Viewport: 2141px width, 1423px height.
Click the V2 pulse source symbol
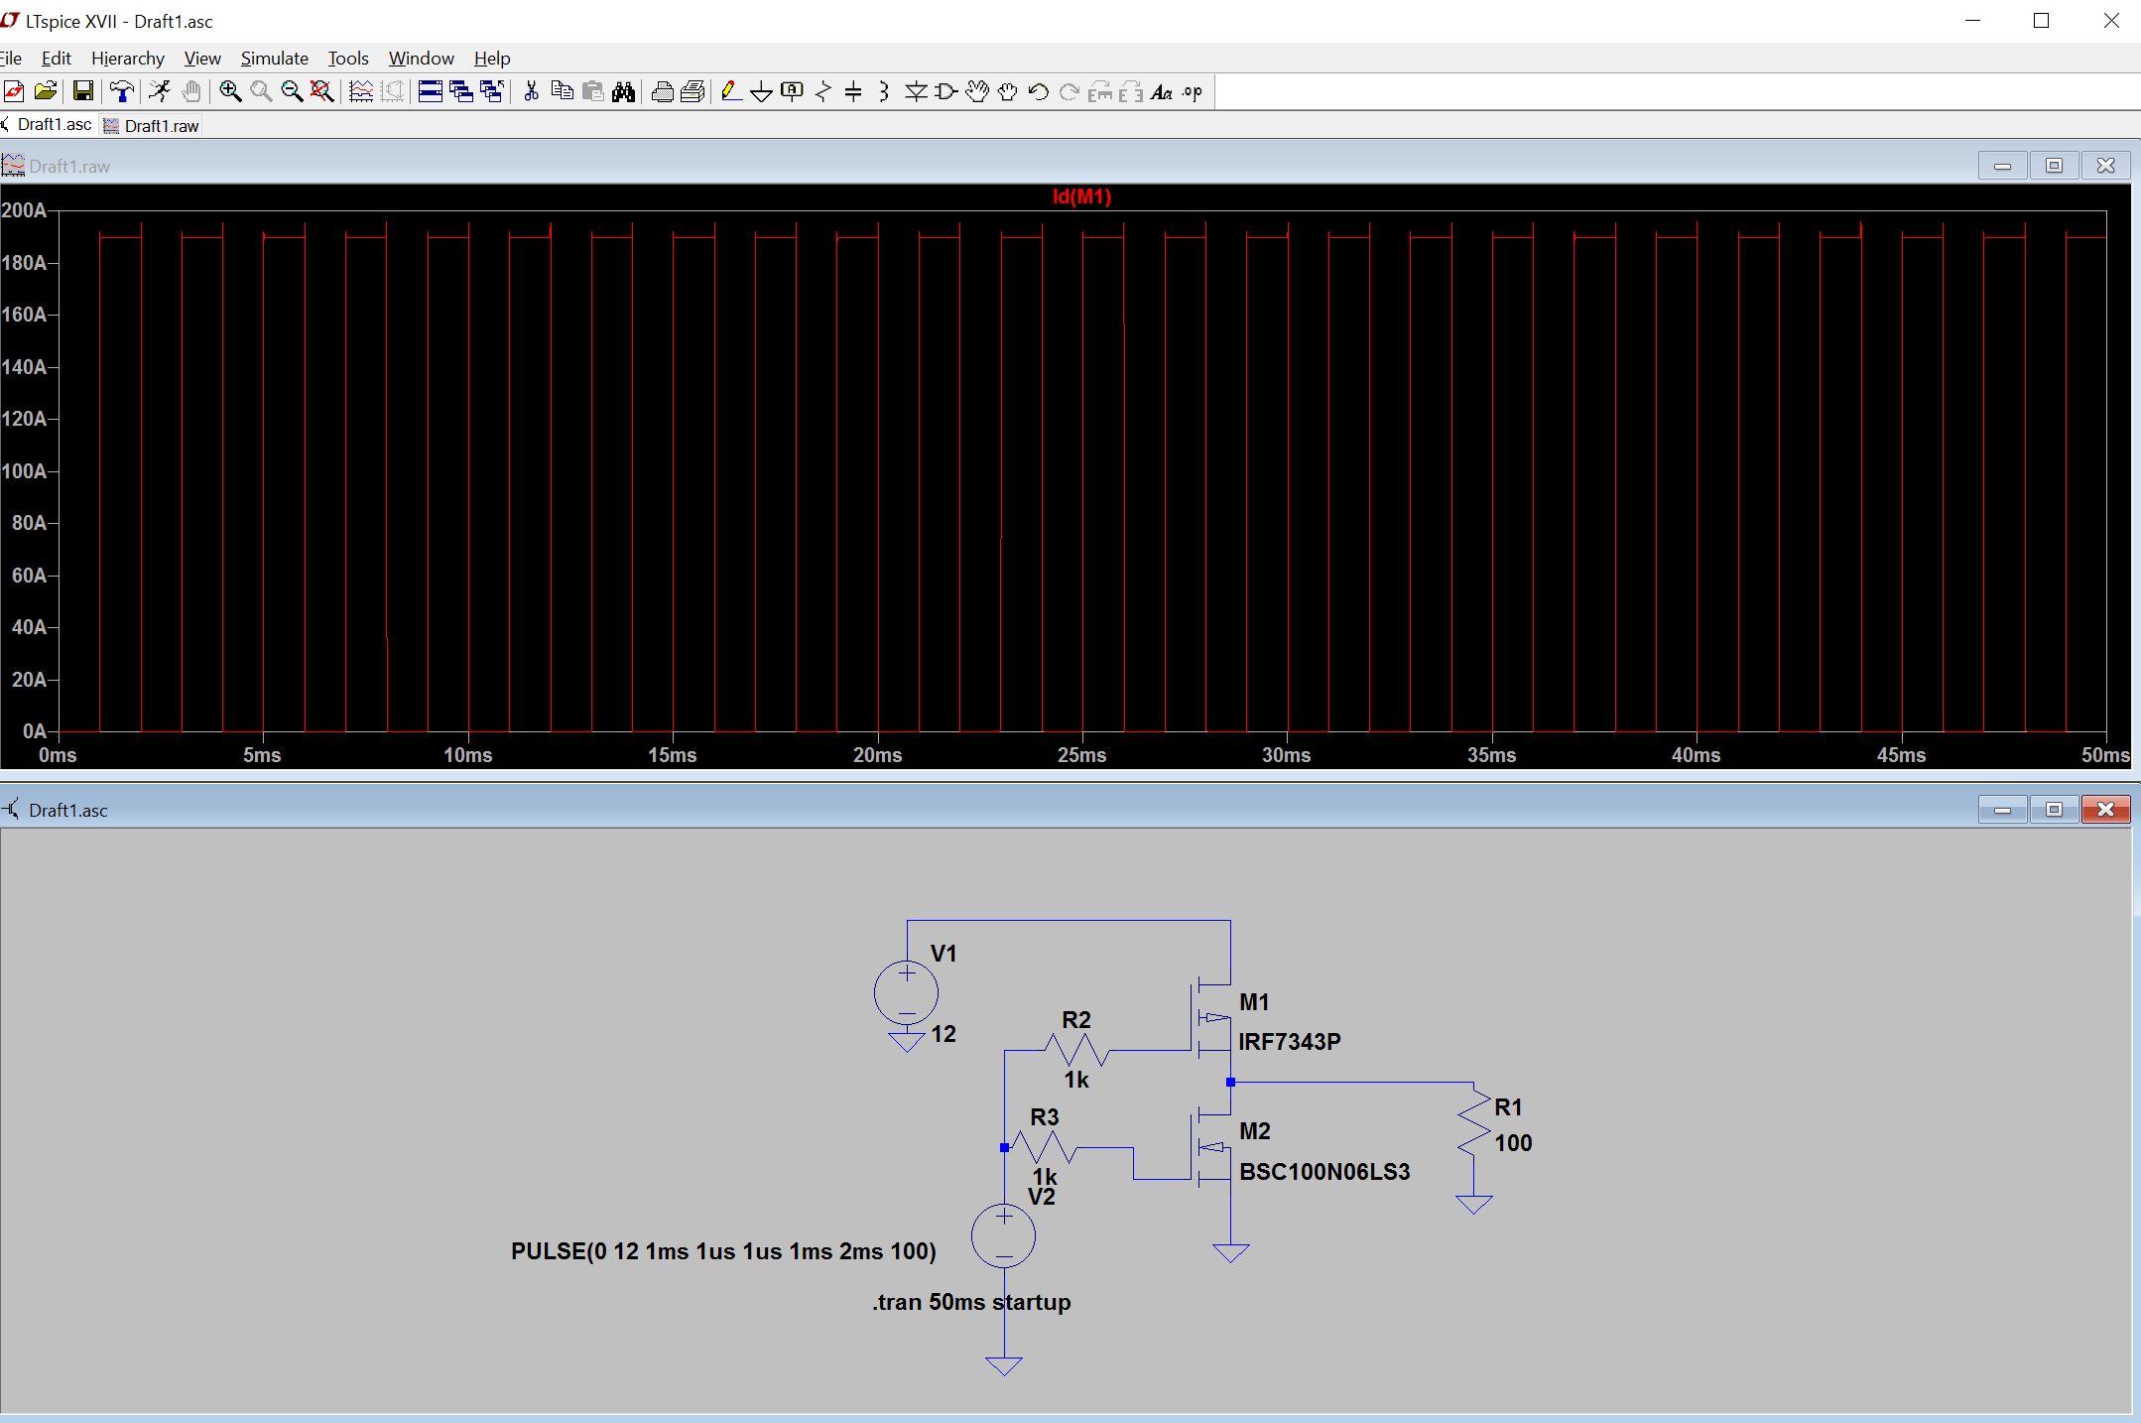[x=1004, y=1236]
